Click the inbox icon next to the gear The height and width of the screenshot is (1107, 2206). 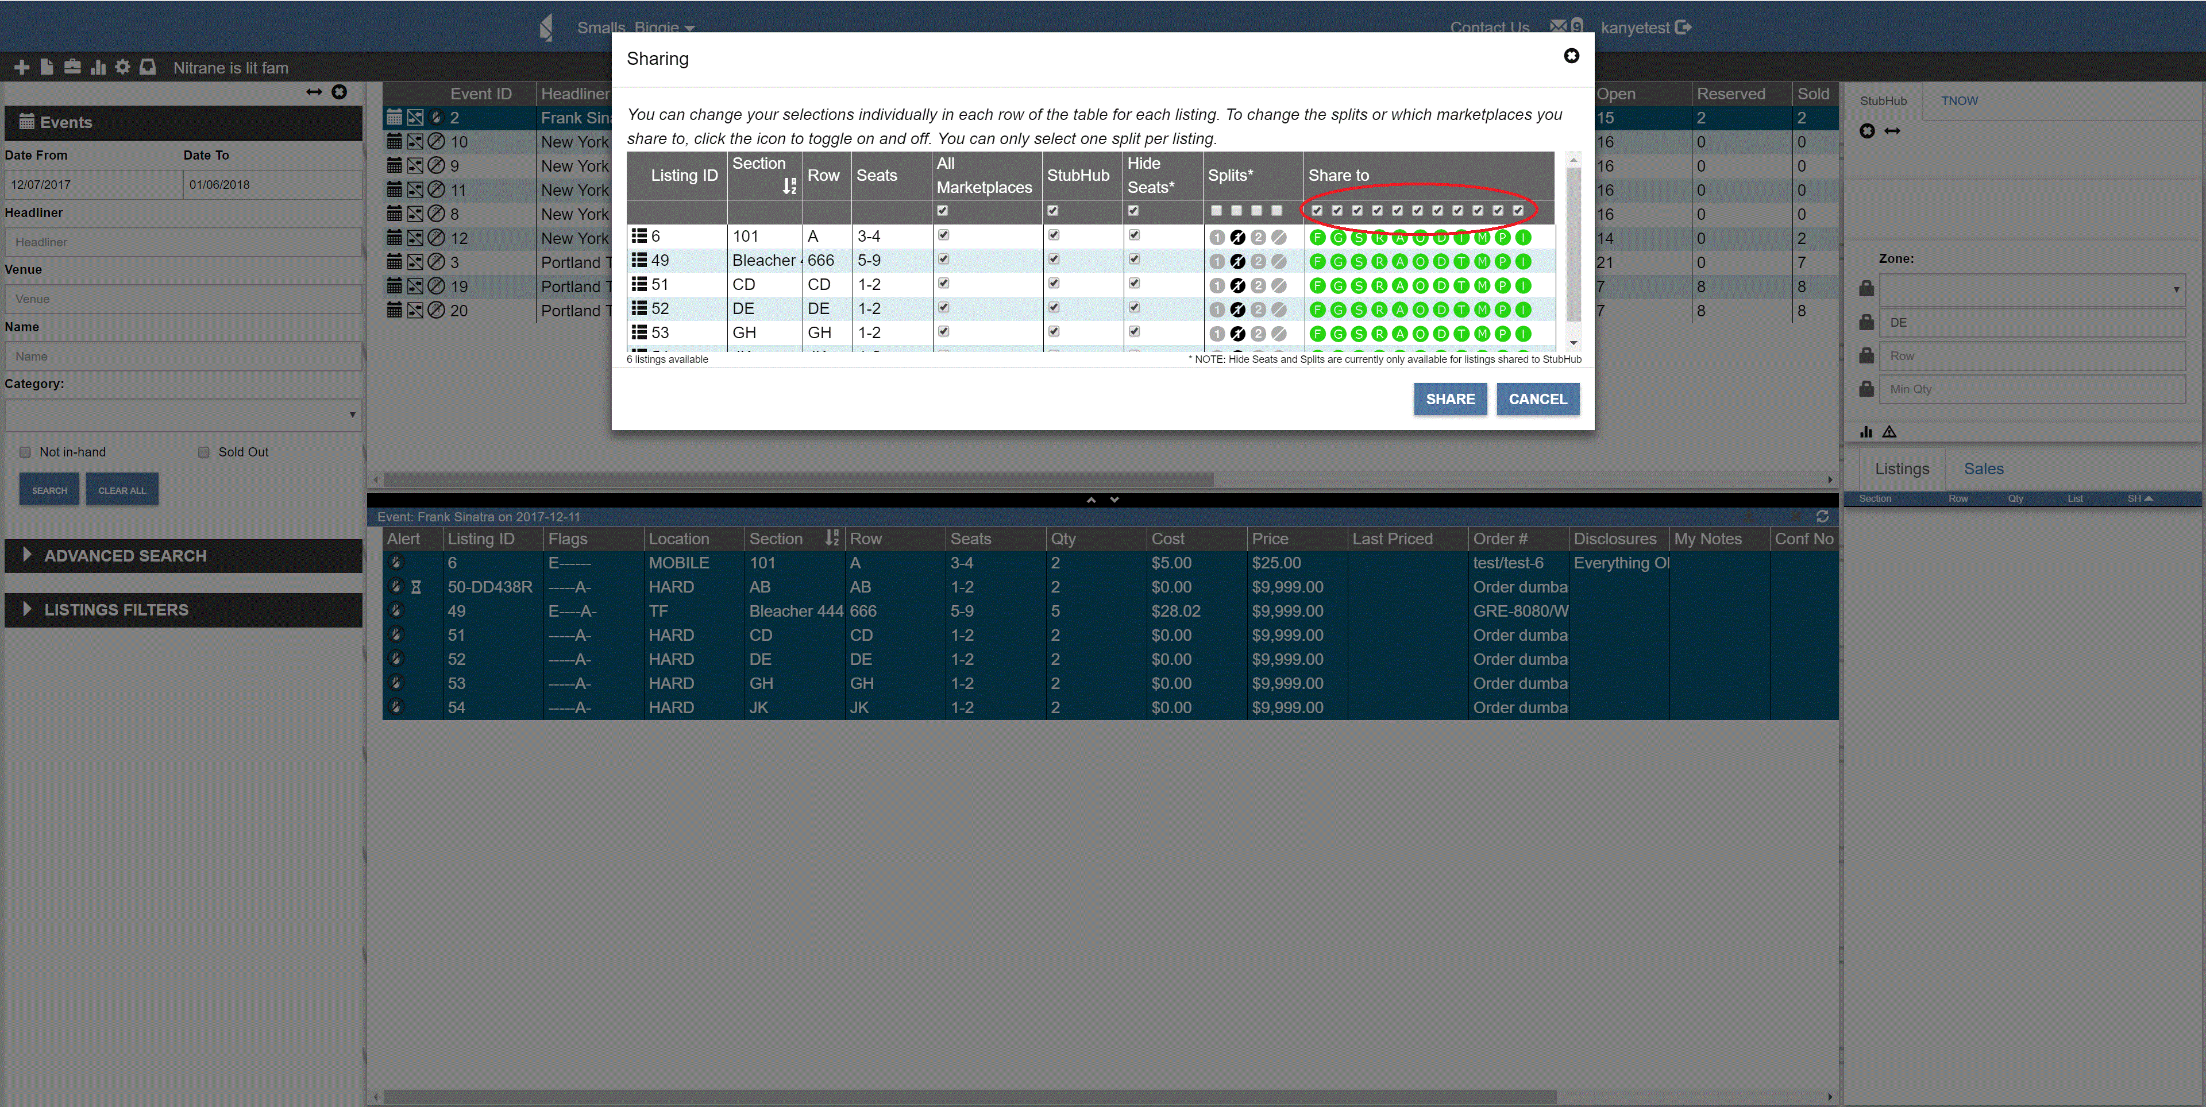click(147, 67)
